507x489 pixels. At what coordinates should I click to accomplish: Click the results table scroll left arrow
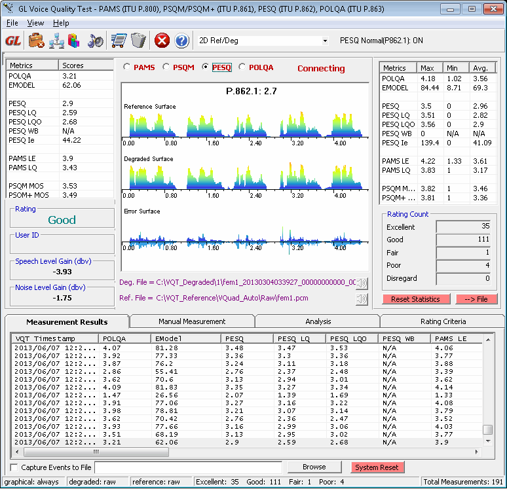(x=17, y=452)
